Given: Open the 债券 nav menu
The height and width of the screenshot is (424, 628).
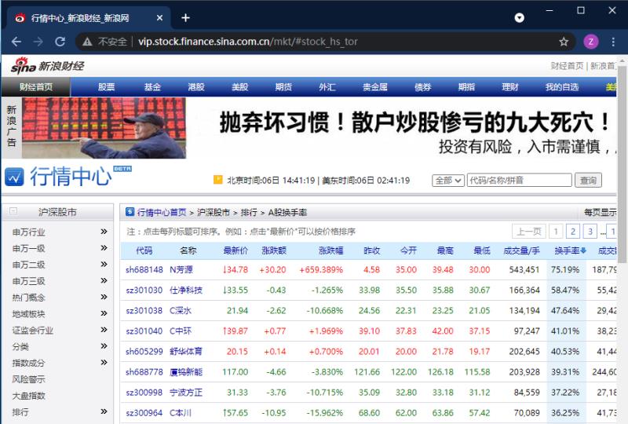Looking at the screenshot, I should coord(423,87).
